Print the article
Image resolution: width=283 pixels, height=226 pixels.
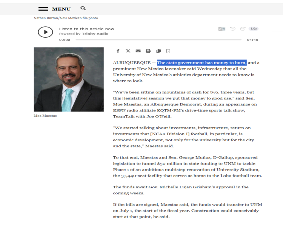click(148, 51)
